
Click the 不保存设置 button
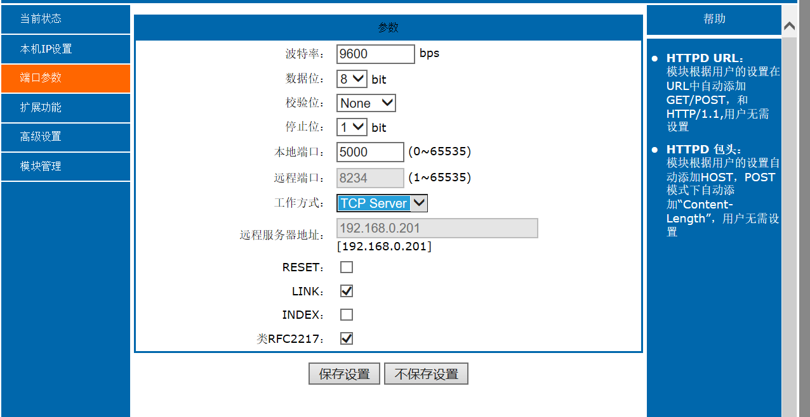426,373
